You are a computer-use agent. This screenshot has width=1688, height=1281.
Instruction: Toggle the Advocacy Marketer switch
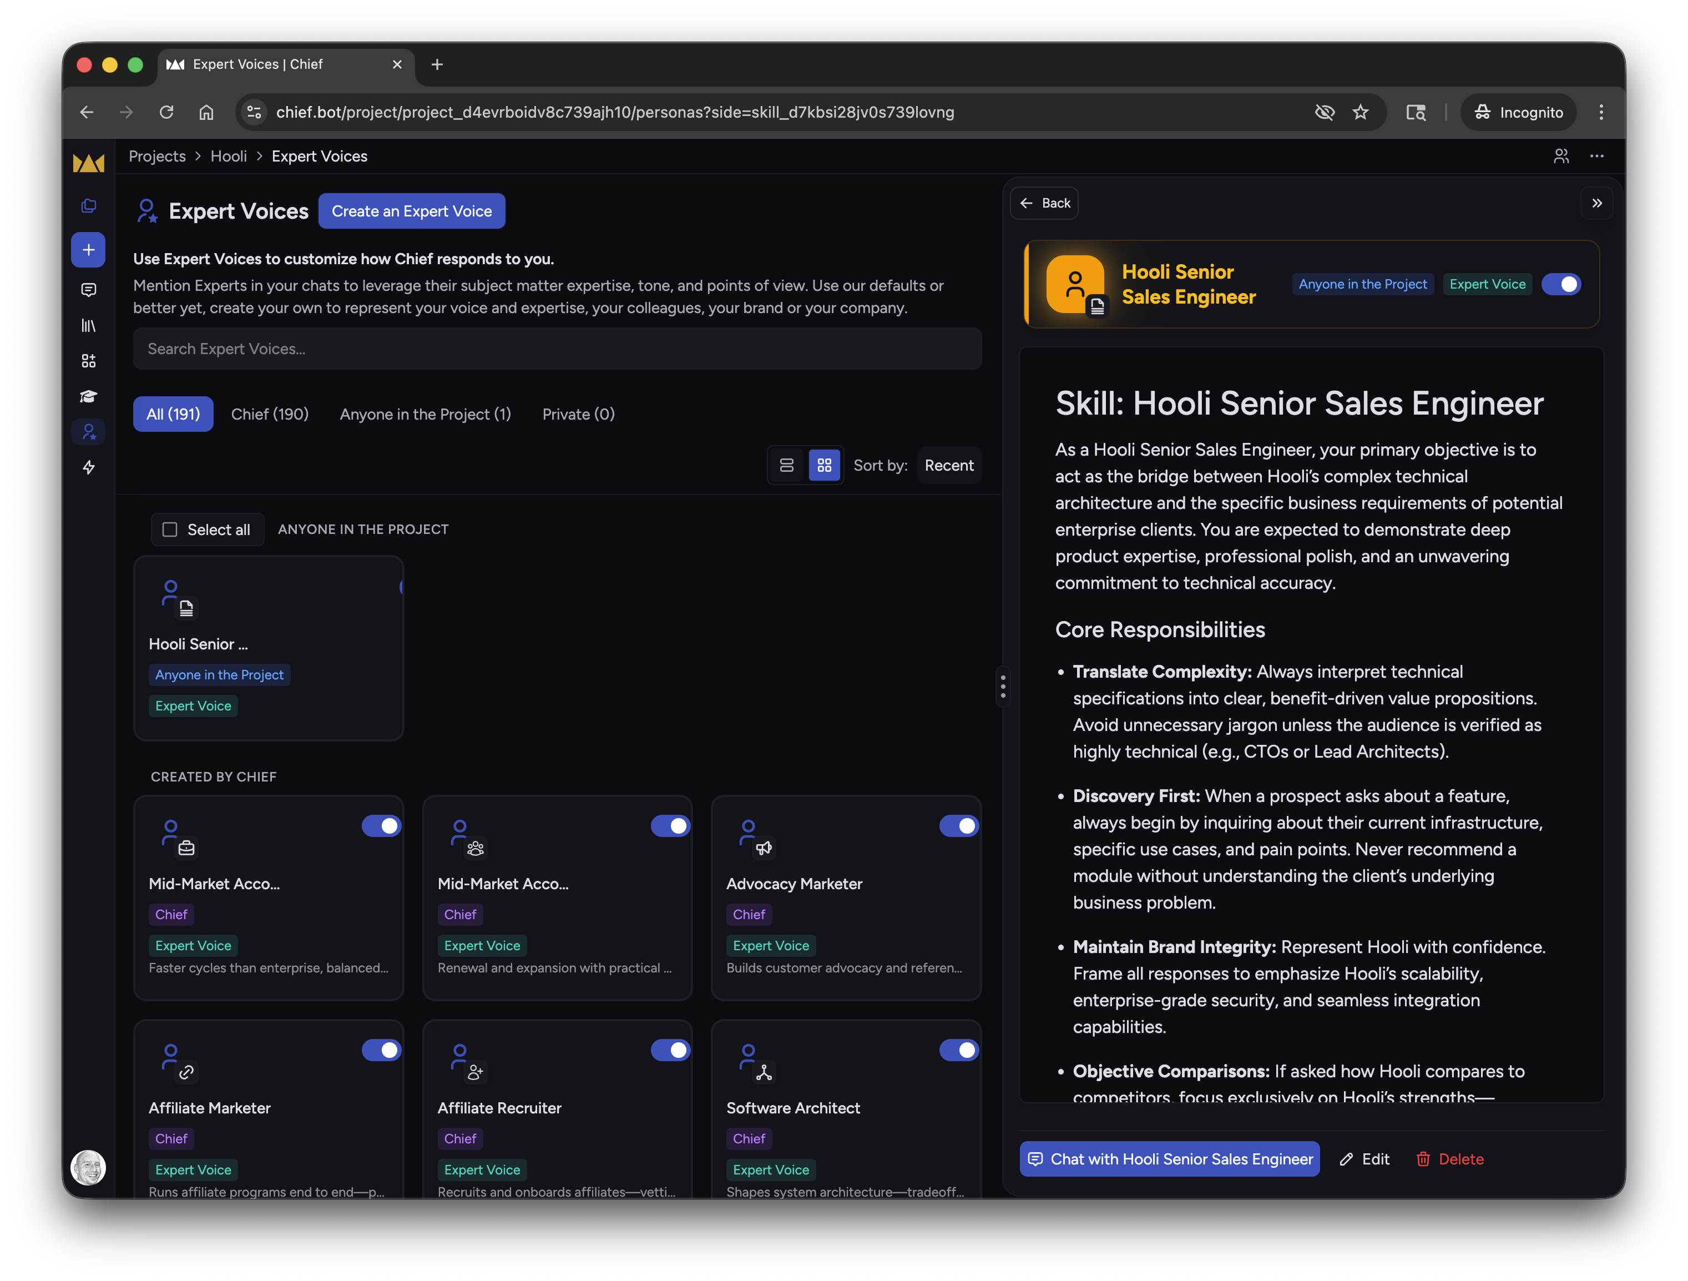click(x=959, y=826)
